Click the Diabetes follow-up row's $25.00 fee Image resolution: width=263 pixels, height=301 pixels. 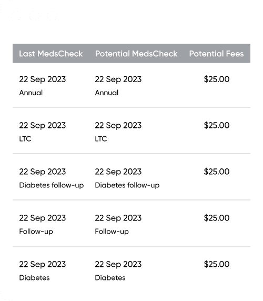217,172
